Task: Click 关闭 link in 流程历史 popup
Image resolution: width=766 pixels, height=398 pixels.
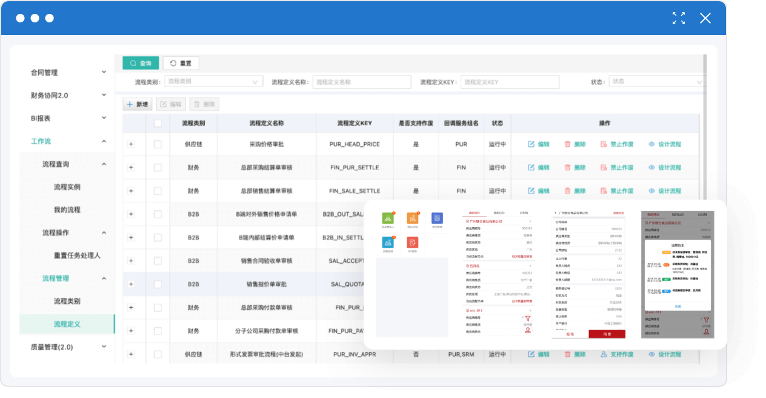Action: (678, 307)
